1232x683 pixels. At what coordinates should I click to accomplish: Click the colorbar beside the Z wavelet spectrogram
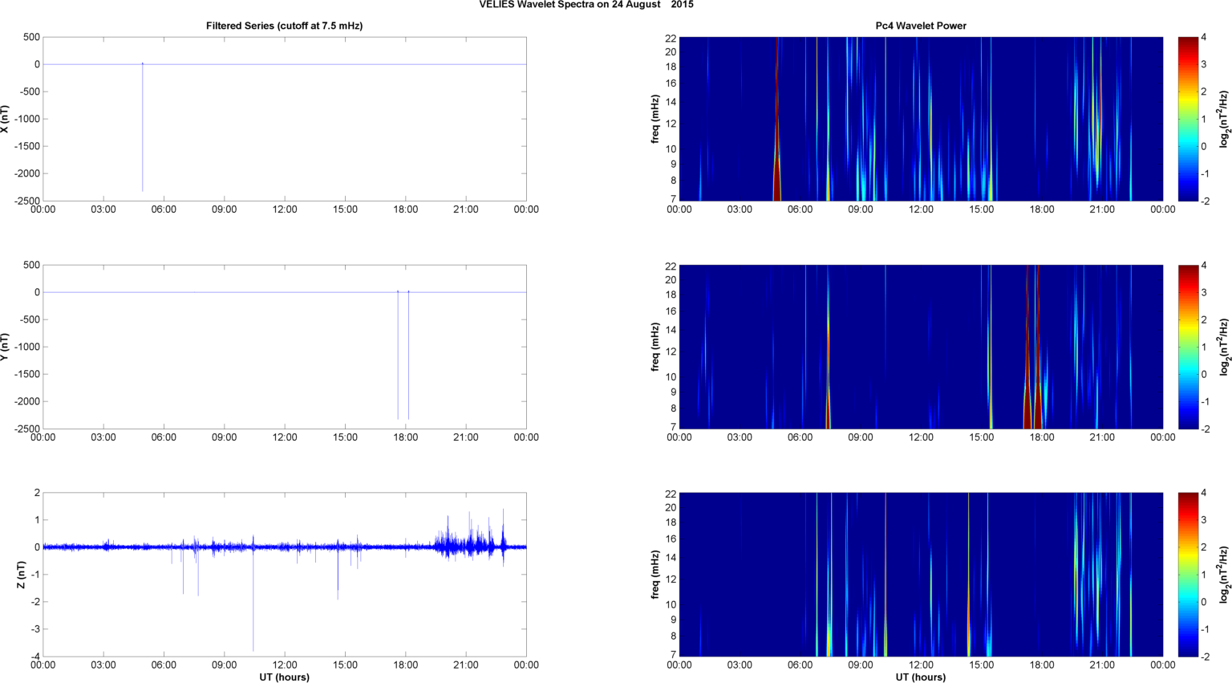point(1188,575)
